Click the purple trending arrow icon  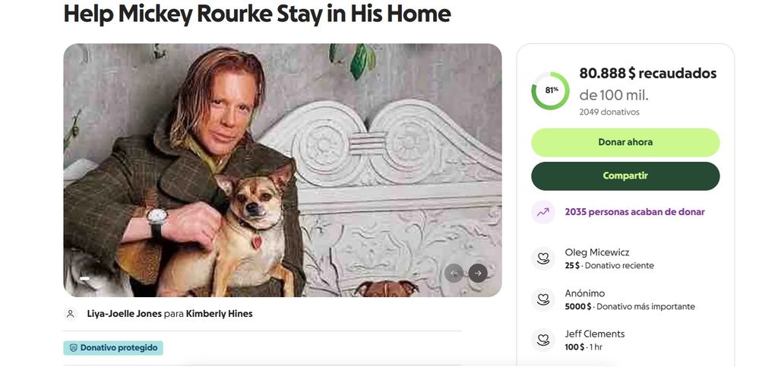(543, 213)
